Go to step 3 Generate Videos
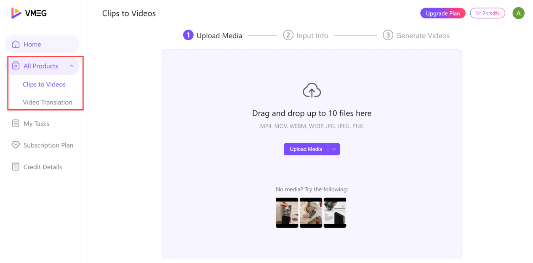 [416, 36]
